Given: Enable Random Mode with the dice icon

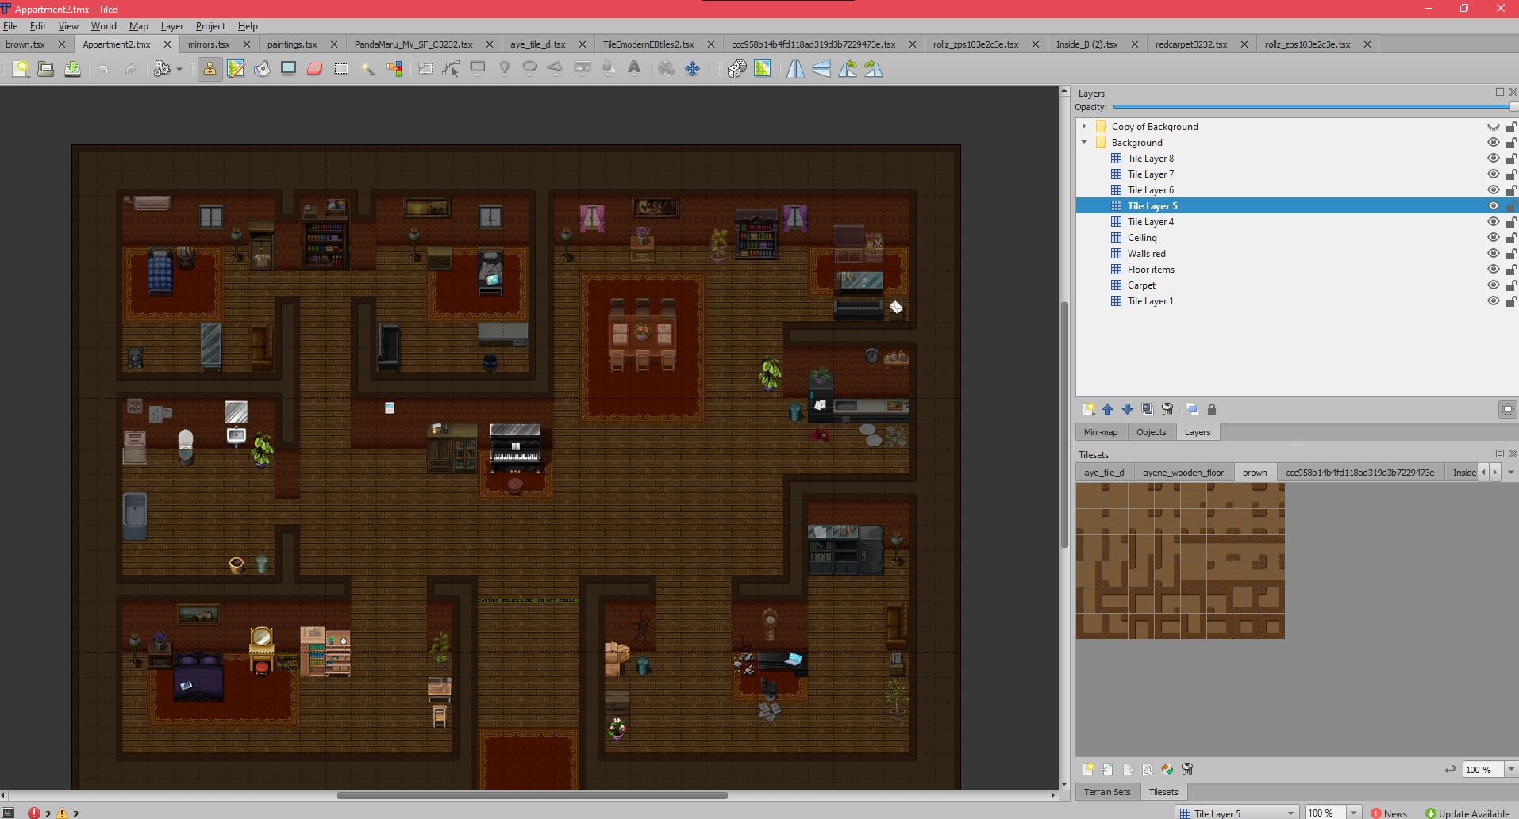Looking at the screenshot, I should (x=736, y=69).
